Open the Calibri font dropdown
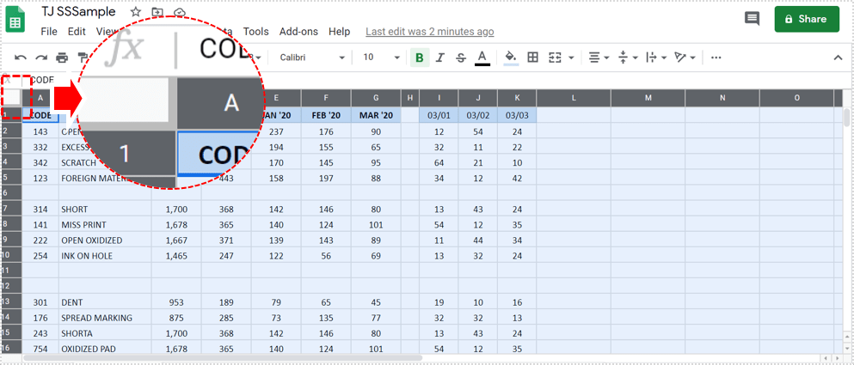Screen dimensions: 854x365 [x=311, y=58]
